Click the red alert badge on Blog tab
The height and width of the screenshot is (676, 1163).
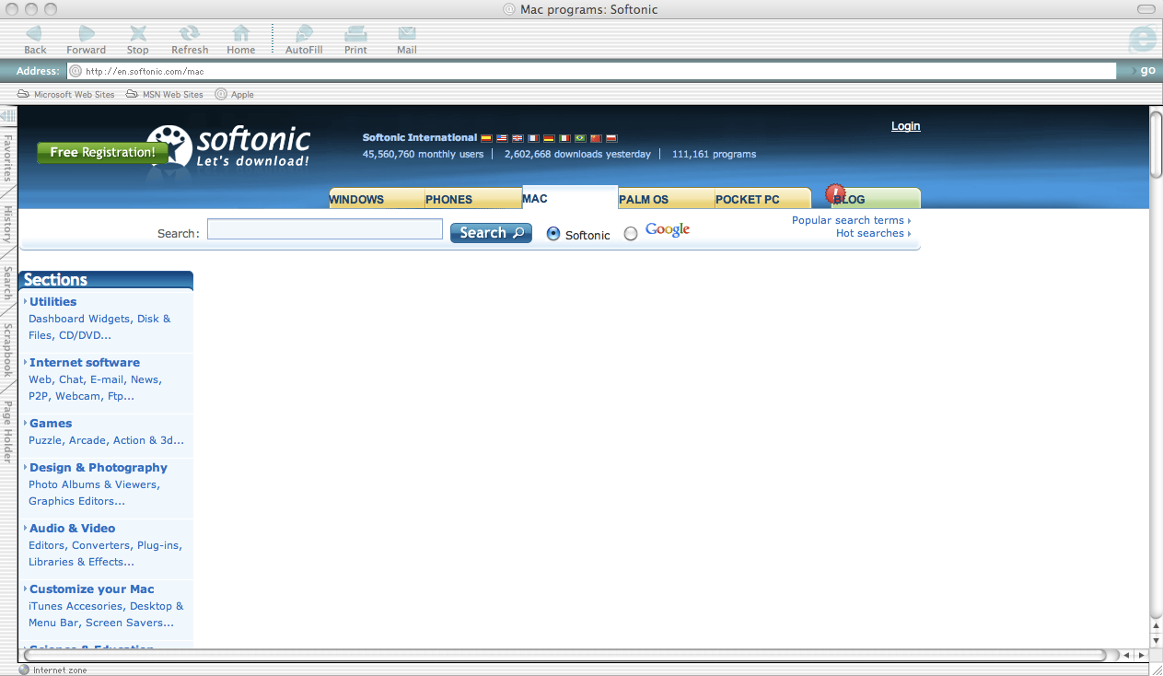tap(835, 193)
